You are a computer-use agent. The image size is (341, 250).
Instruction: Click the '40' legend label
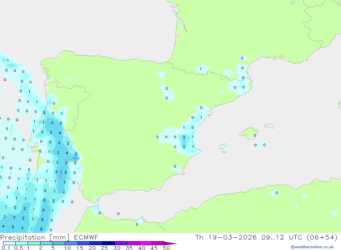coord(142,248)
